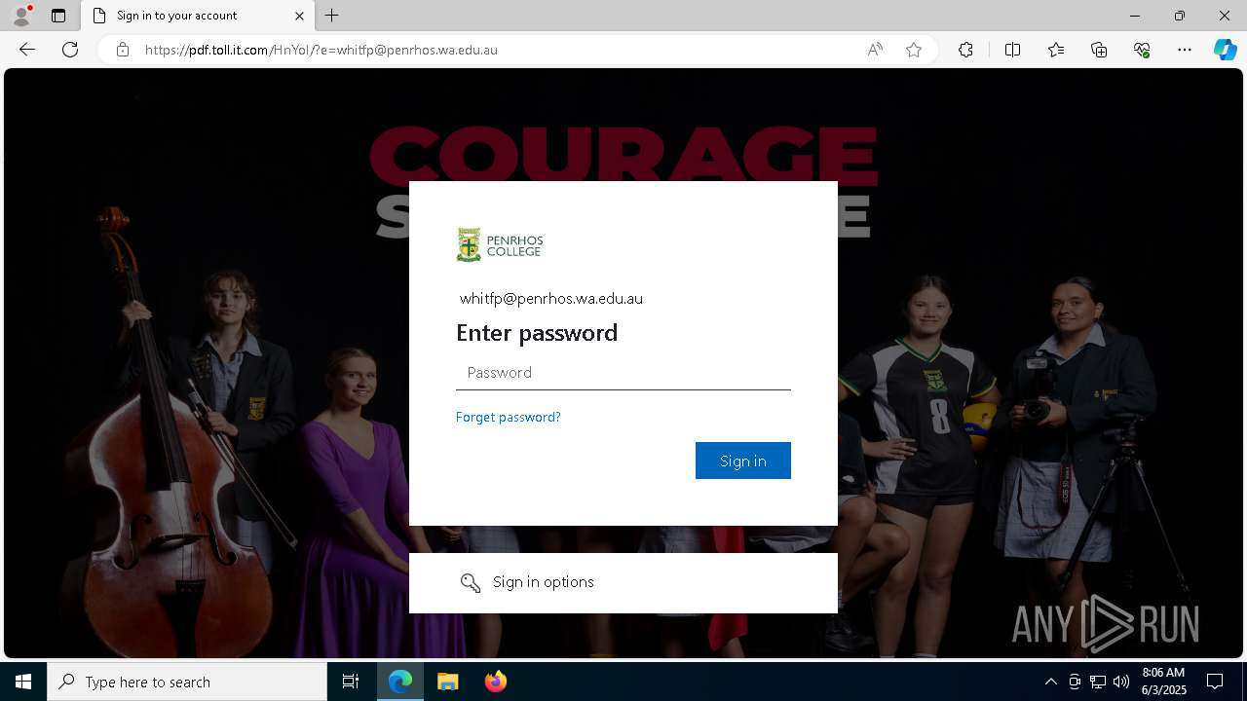
Task: Add this page to favorites star
Action: pyautogui.click(x=914, y=50)
